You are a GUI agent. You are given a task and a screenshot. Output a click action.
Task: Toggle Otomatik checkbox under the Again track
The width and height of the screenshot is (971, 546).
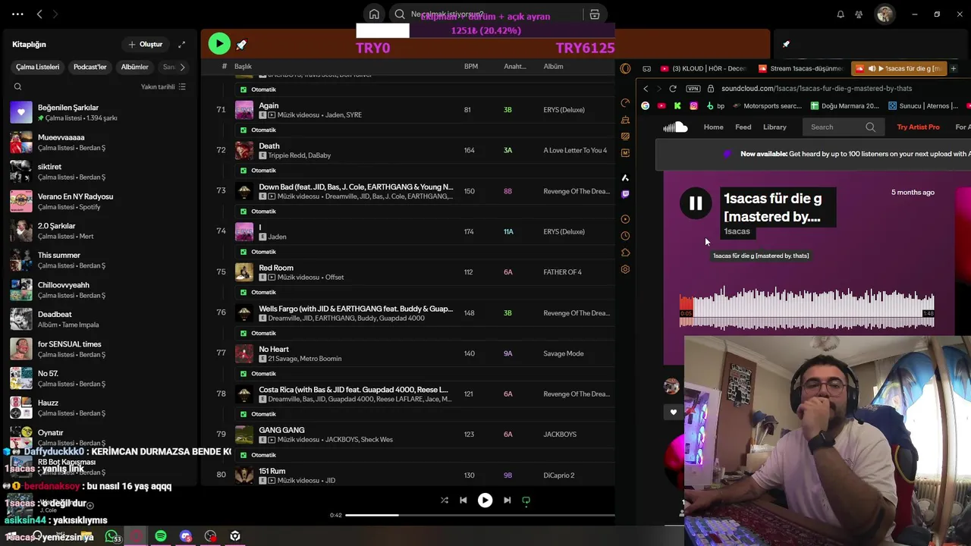pos(244,130)
